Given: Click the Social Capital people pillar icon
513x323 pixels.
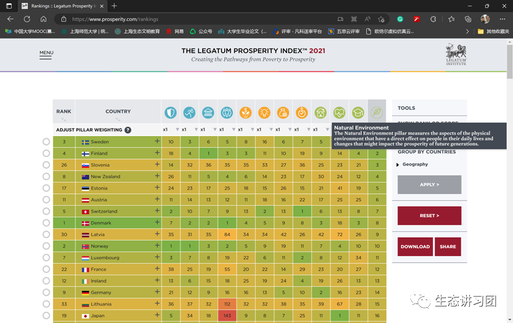Looking at the screenshot, I should (227, 112).
